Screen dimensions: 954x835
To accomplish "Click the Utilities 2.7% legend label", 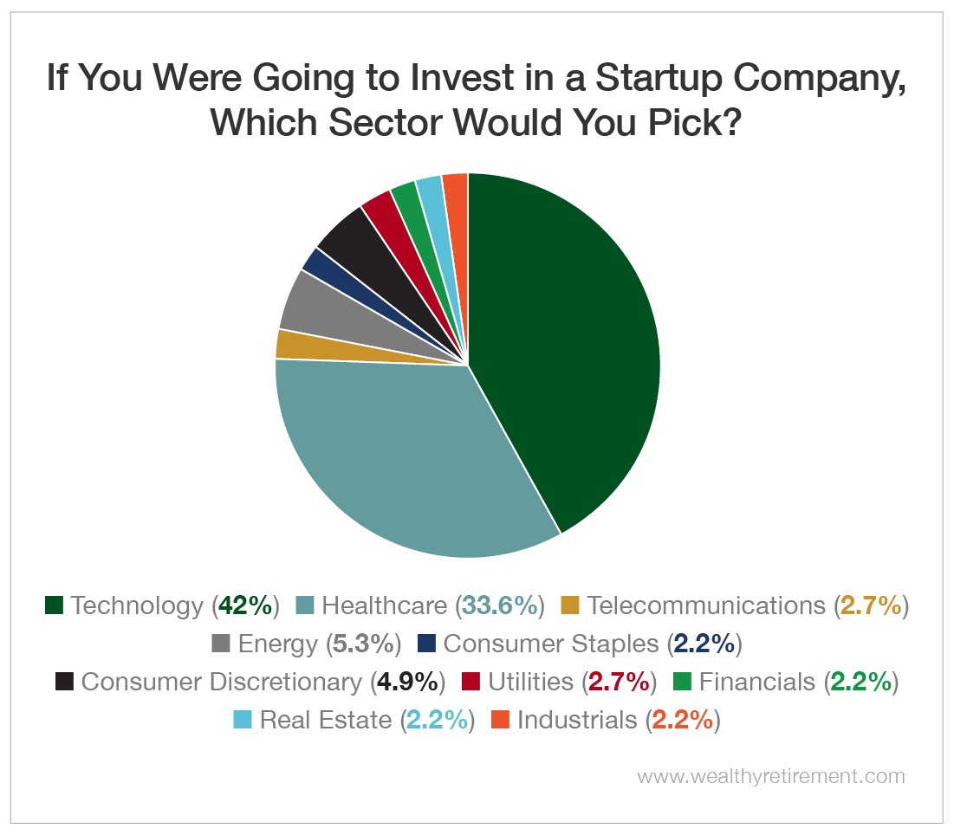I will [x=572, y=682].
